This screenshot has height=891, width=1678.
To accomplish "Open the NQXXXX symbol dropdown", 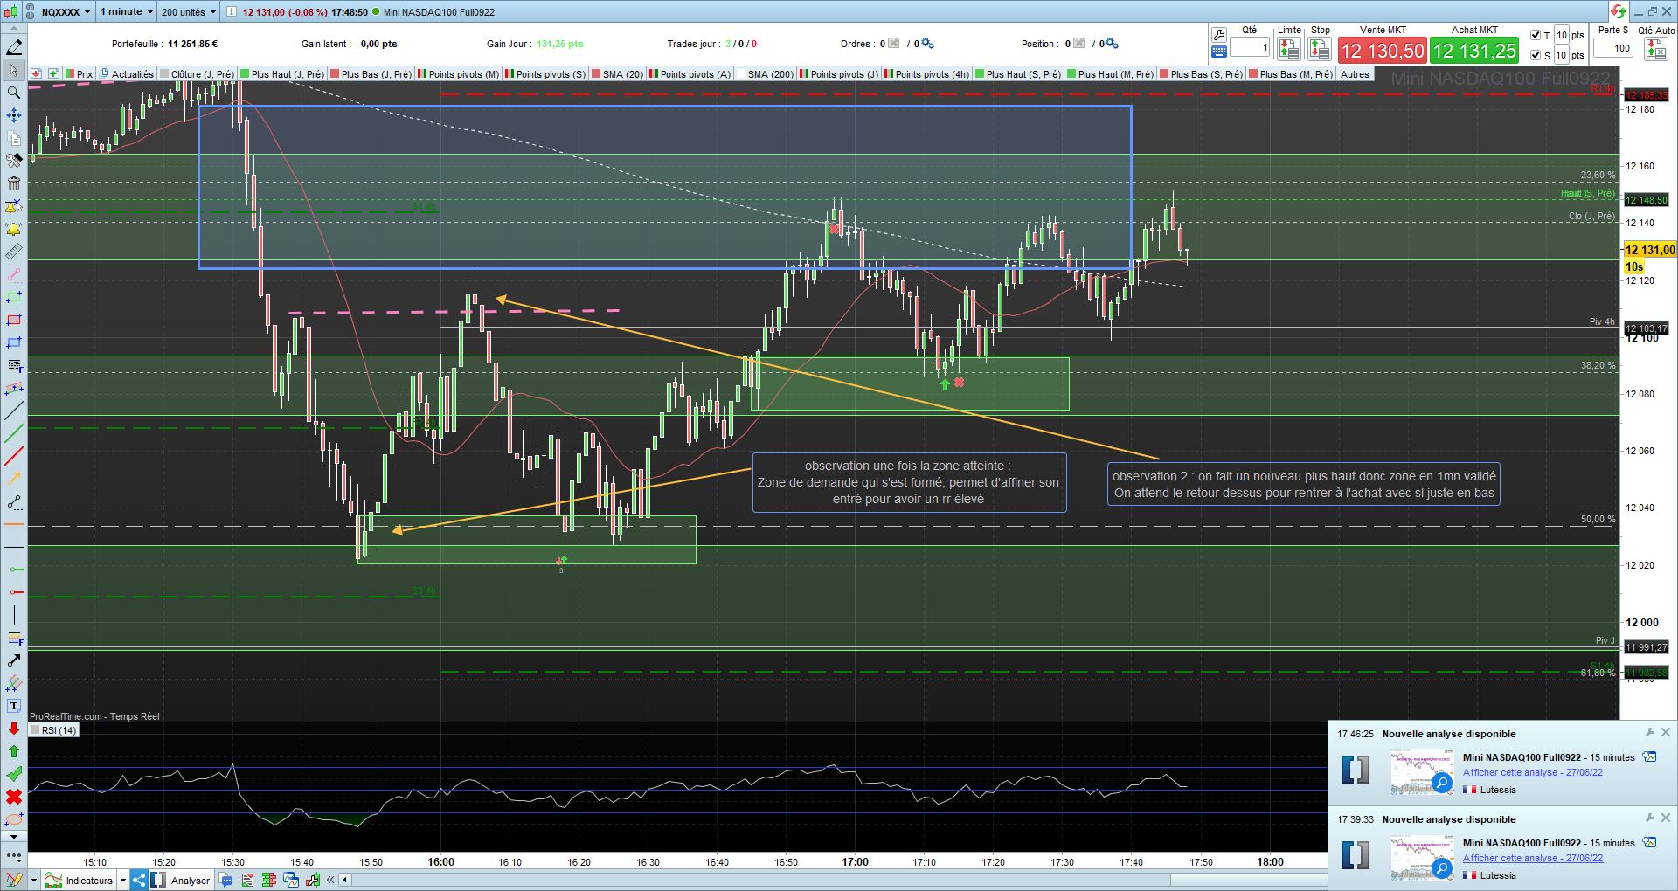I will tap(66, 12).
